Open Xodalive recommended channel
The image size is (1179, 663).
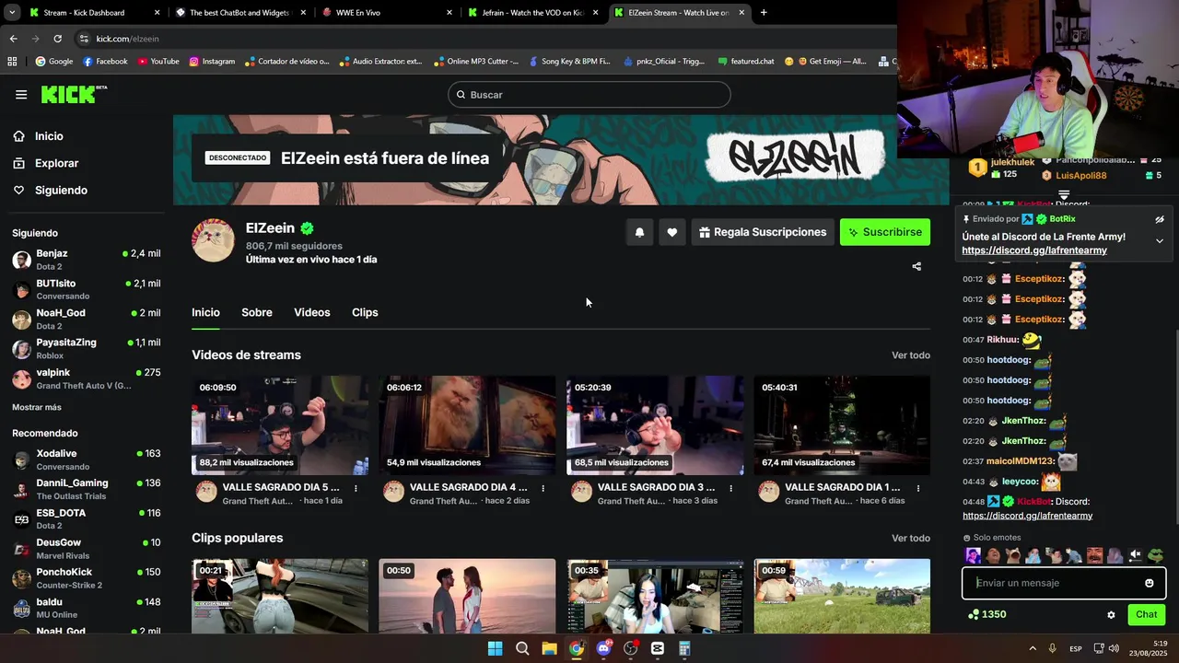pyautogui.click(x=86, y=459)
